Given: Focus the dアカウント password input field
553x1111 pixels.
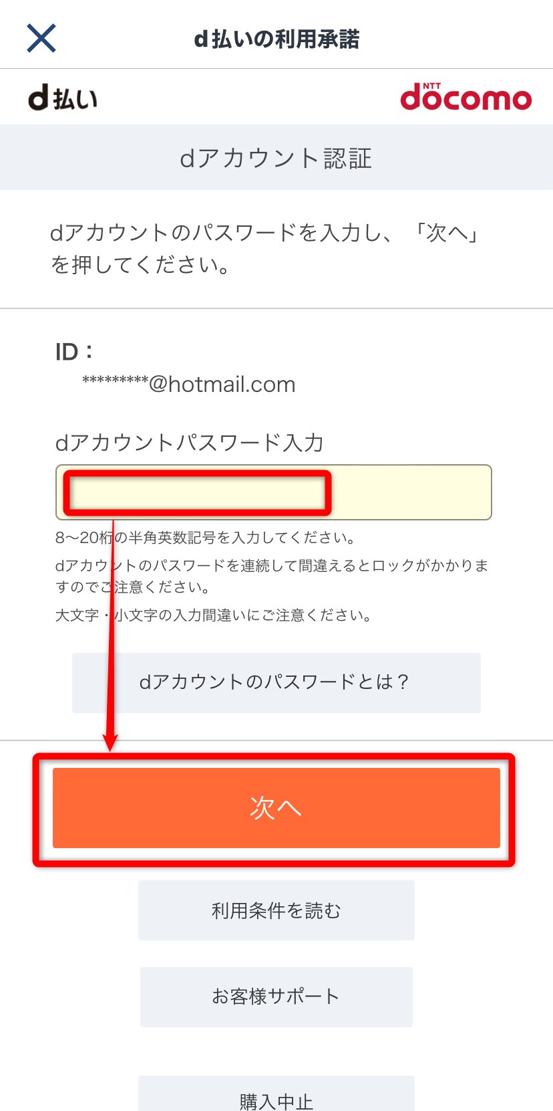Looking at the screenshot, I should tap(274, 492).
